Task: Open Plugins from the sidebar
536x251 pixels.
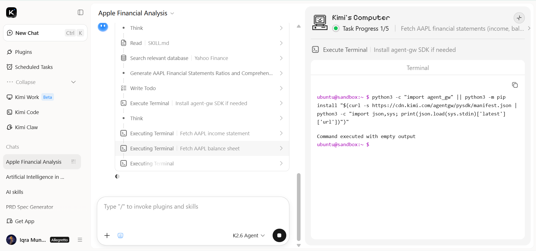Action: pyautogui.click(x=23, y=52)
